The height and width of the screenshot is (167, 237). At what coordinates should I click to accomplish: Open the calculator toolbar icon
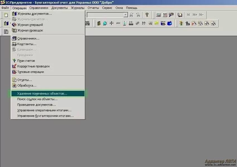(x=158, y=15)
